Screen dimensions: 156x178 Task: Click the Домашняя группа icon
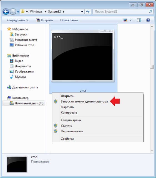9,87
